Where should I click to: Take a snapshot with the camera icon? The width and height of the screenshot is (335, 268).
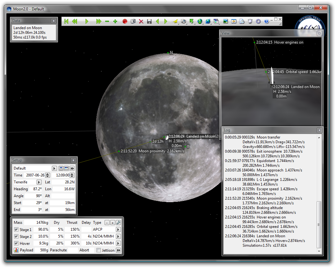pos(133,22)
